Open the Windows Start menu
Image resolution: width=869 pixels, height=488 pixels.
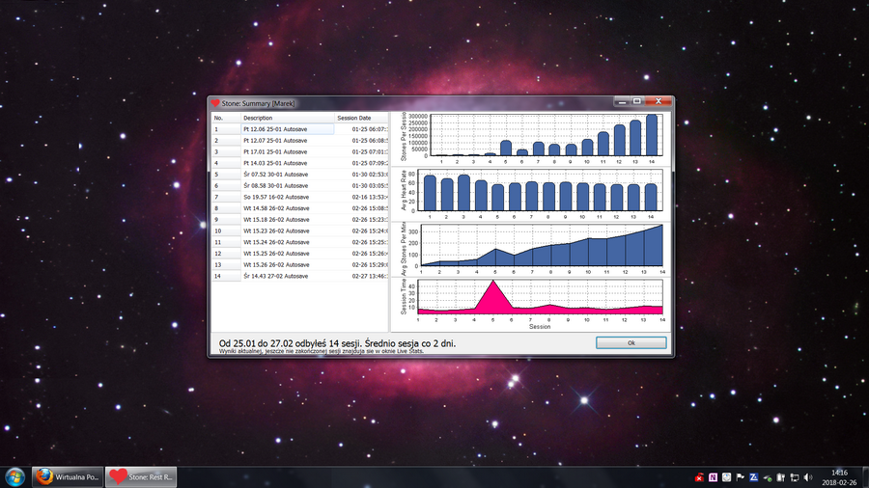pos(15,476)
